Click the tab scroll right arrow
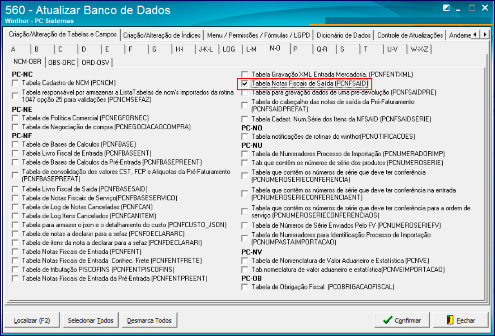This screenshot has width=495, height=336. pos(485,34)
